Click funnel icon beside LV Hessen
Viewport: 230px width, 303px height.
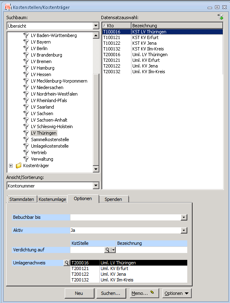(26, 74)
